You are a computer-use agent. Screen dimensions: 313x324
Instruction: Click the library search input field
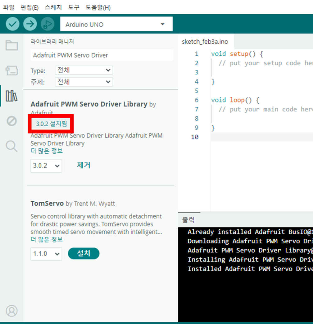(102, 55)
